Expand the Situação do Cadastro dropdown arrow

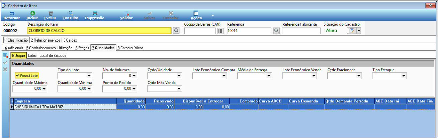pos(359,31)
